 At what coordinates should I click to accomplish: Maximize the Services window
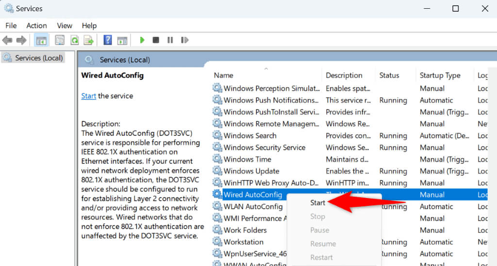(x=455, y=9)
